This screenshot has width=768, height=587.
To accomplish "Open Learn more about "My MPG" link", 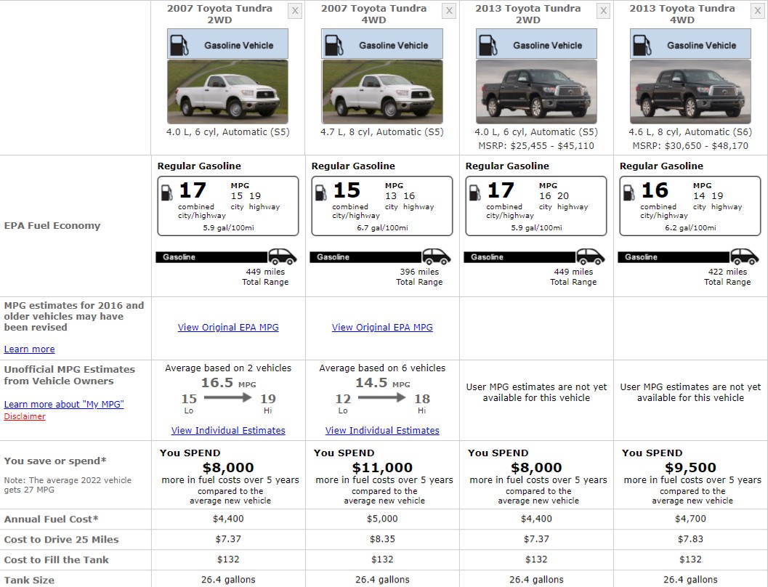I will pos(64,404).
